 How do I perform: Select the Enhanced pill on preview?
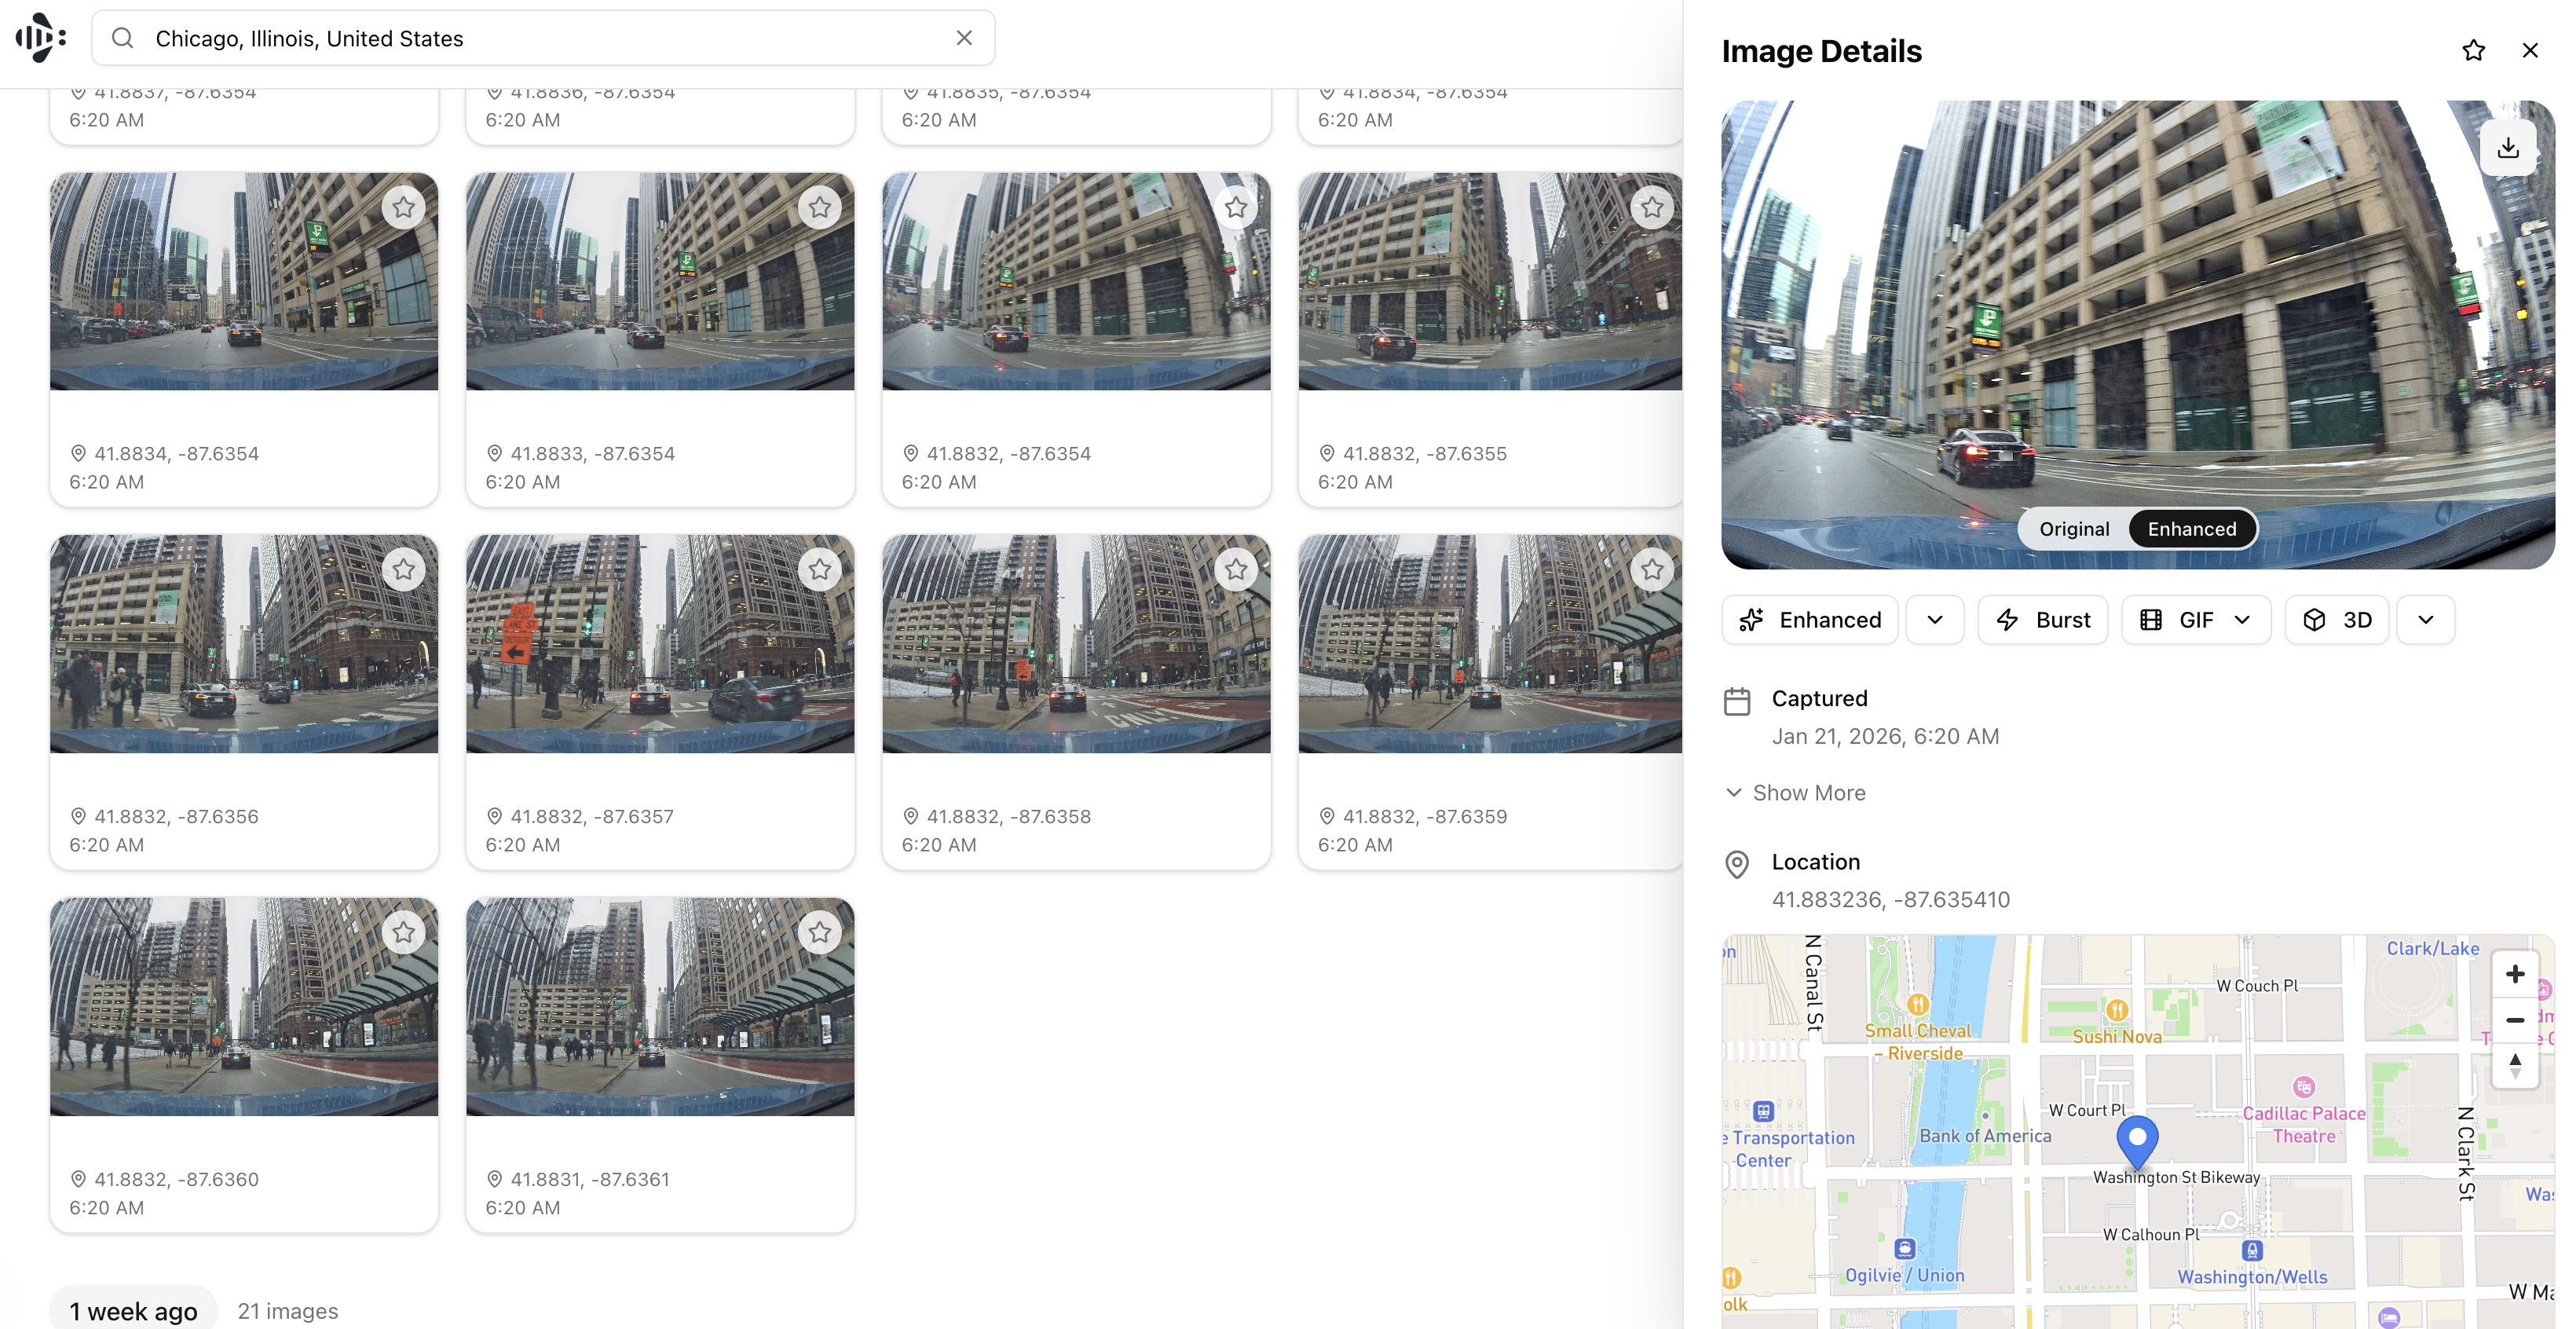pyautogui.click(x=2191, y=529)
